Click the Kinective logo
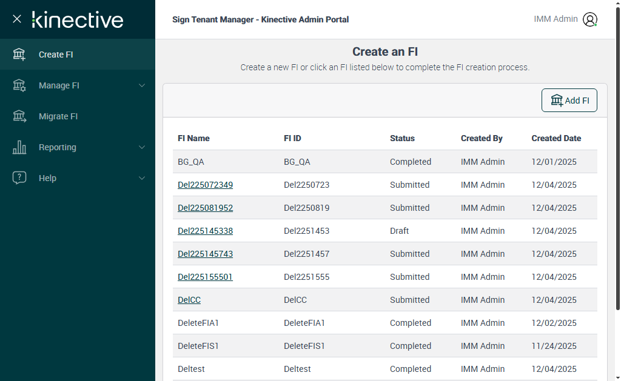 [78, 19]
